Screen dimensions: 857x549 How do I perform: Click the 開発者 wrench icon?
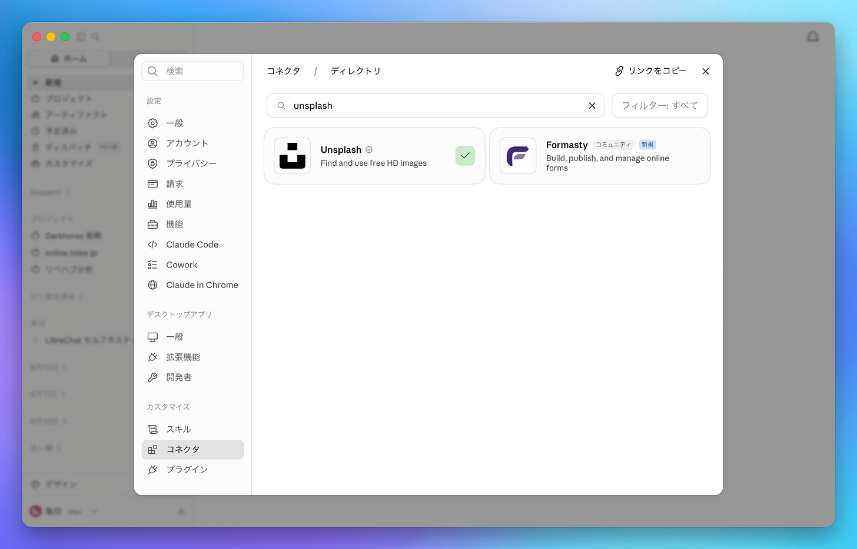coord(152,377)
